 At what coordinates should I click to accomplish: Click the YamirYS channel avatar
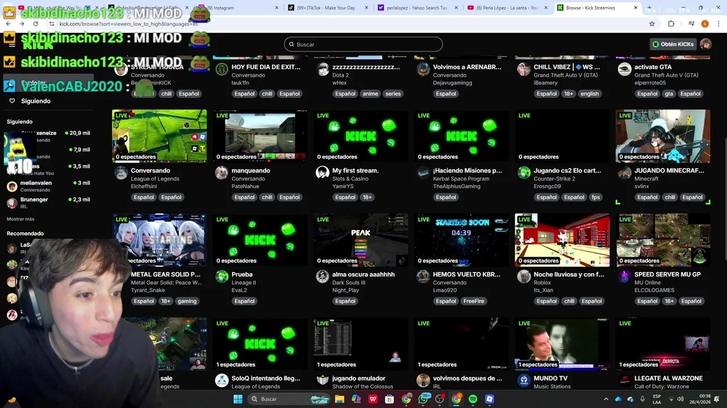323,173
